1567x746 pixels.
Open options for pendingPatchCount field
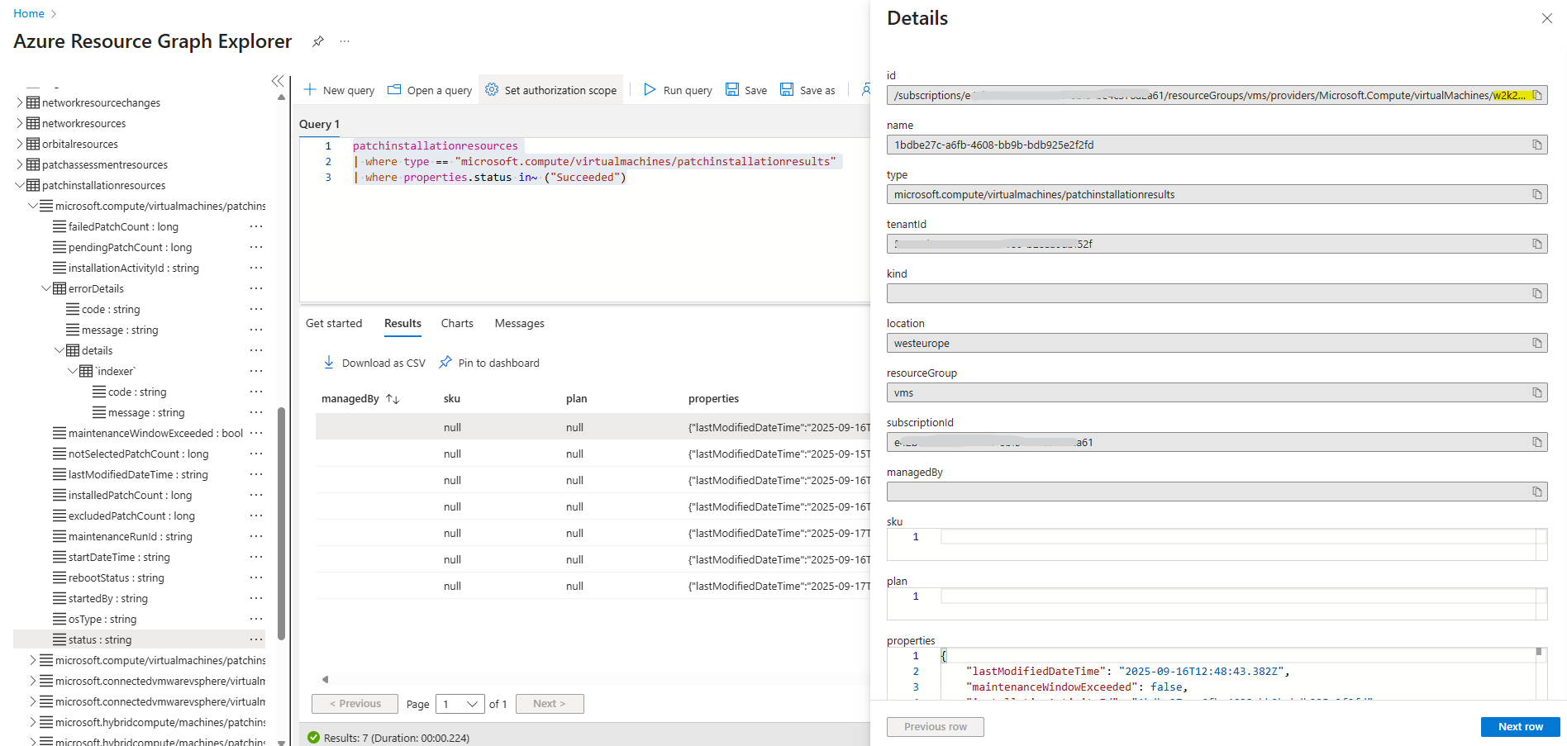coord(256,247)
